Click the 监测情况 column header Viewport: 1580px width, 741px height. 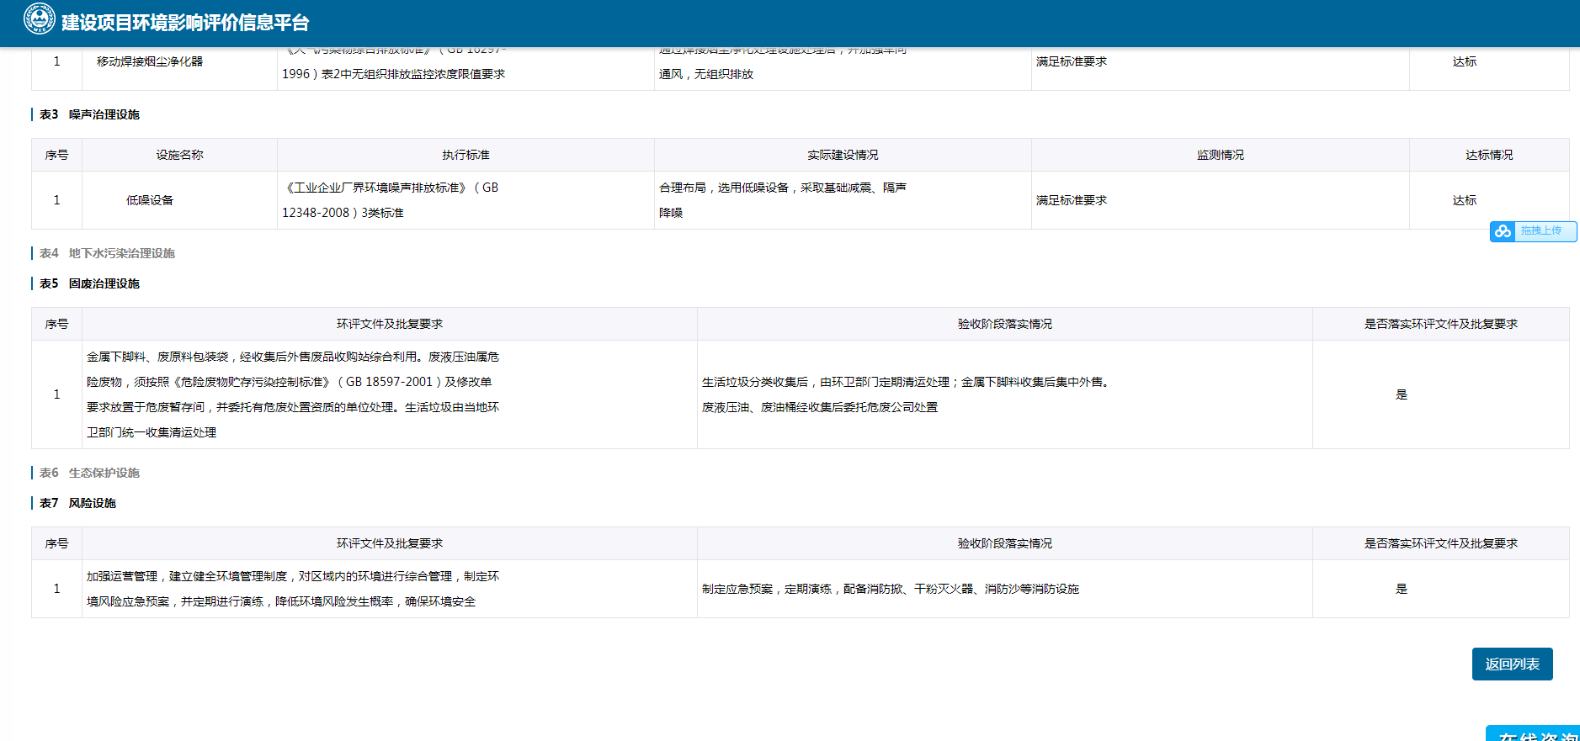pos(1220,155)
